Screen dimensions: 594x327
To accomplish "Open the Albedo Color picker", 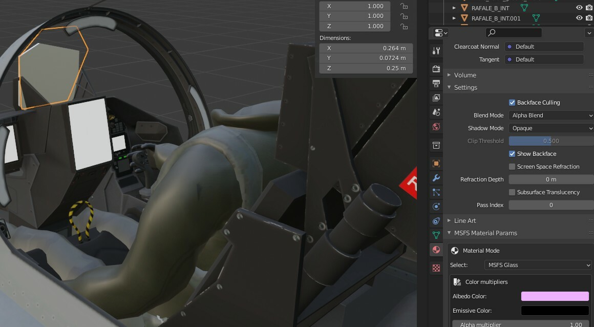I will 555,296.
